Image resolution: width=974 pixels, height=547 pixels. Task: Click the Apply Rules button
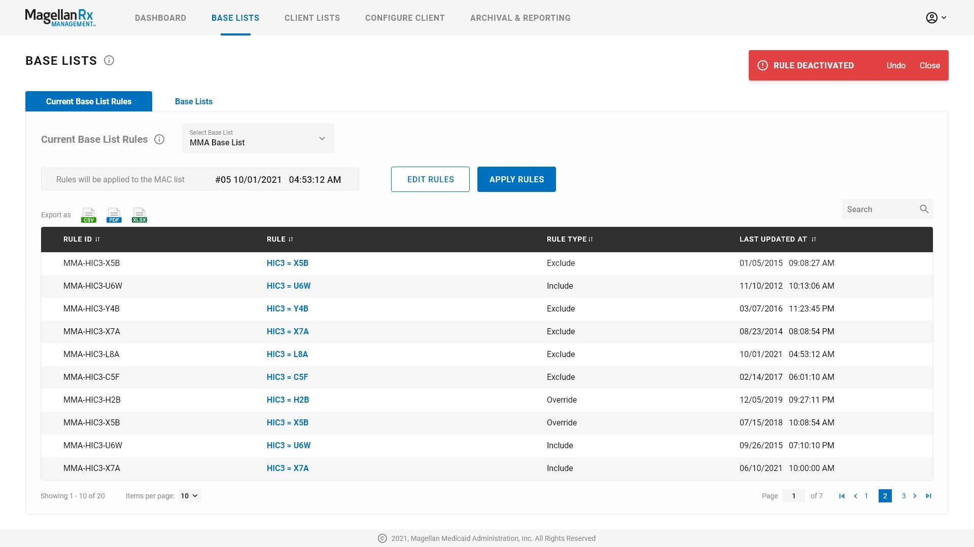pos(516,179)
